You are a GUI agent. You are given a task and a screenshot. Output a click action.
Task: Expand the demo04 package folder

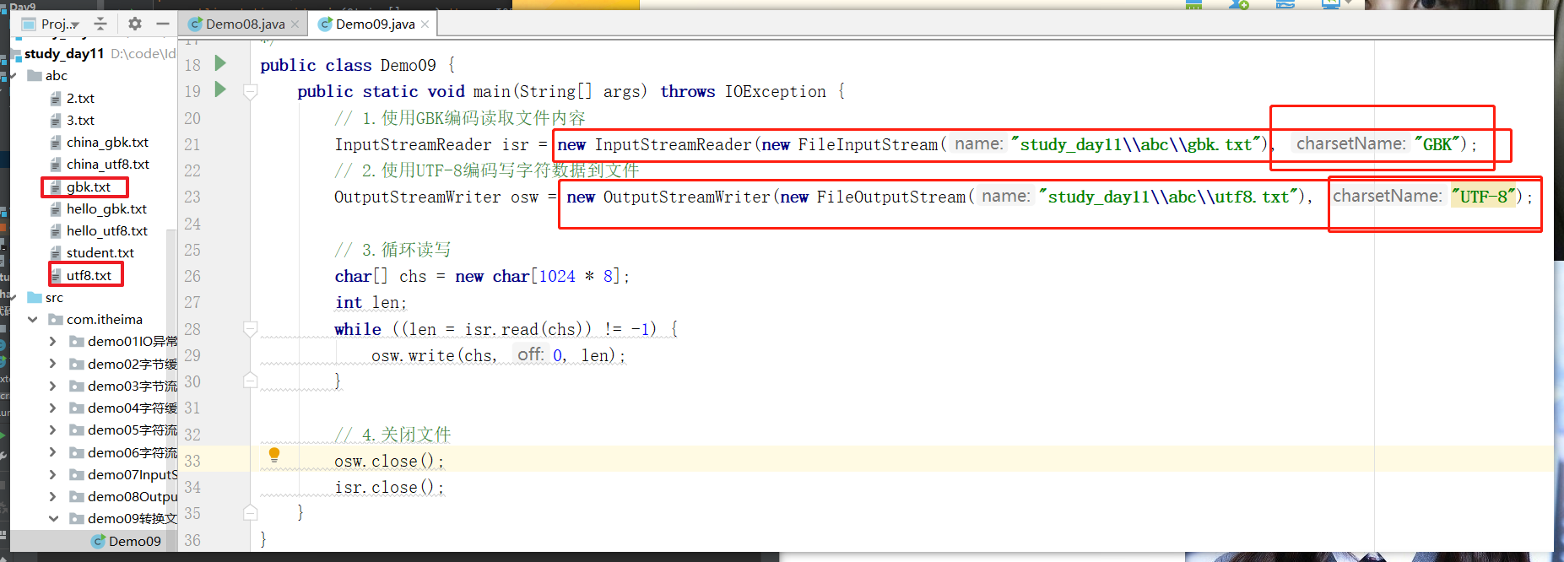[53, 408]
